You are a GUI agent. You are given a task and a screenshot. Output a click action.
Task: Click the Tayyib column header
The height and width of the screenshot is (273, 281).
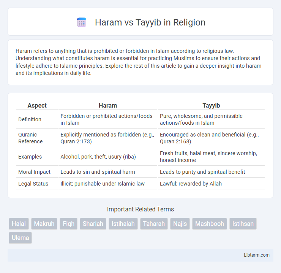click(x=211, y=105)
